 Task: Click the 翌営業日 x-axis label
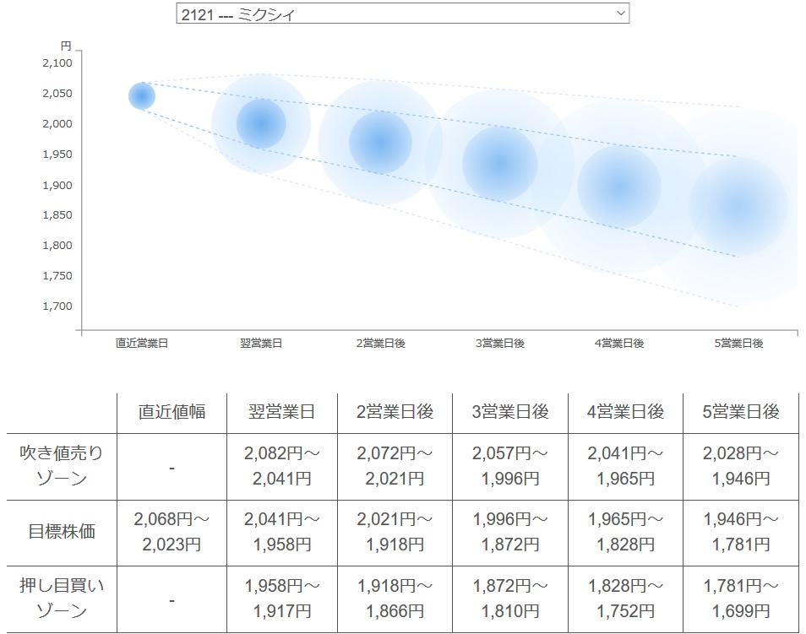(x=260, y=344)
